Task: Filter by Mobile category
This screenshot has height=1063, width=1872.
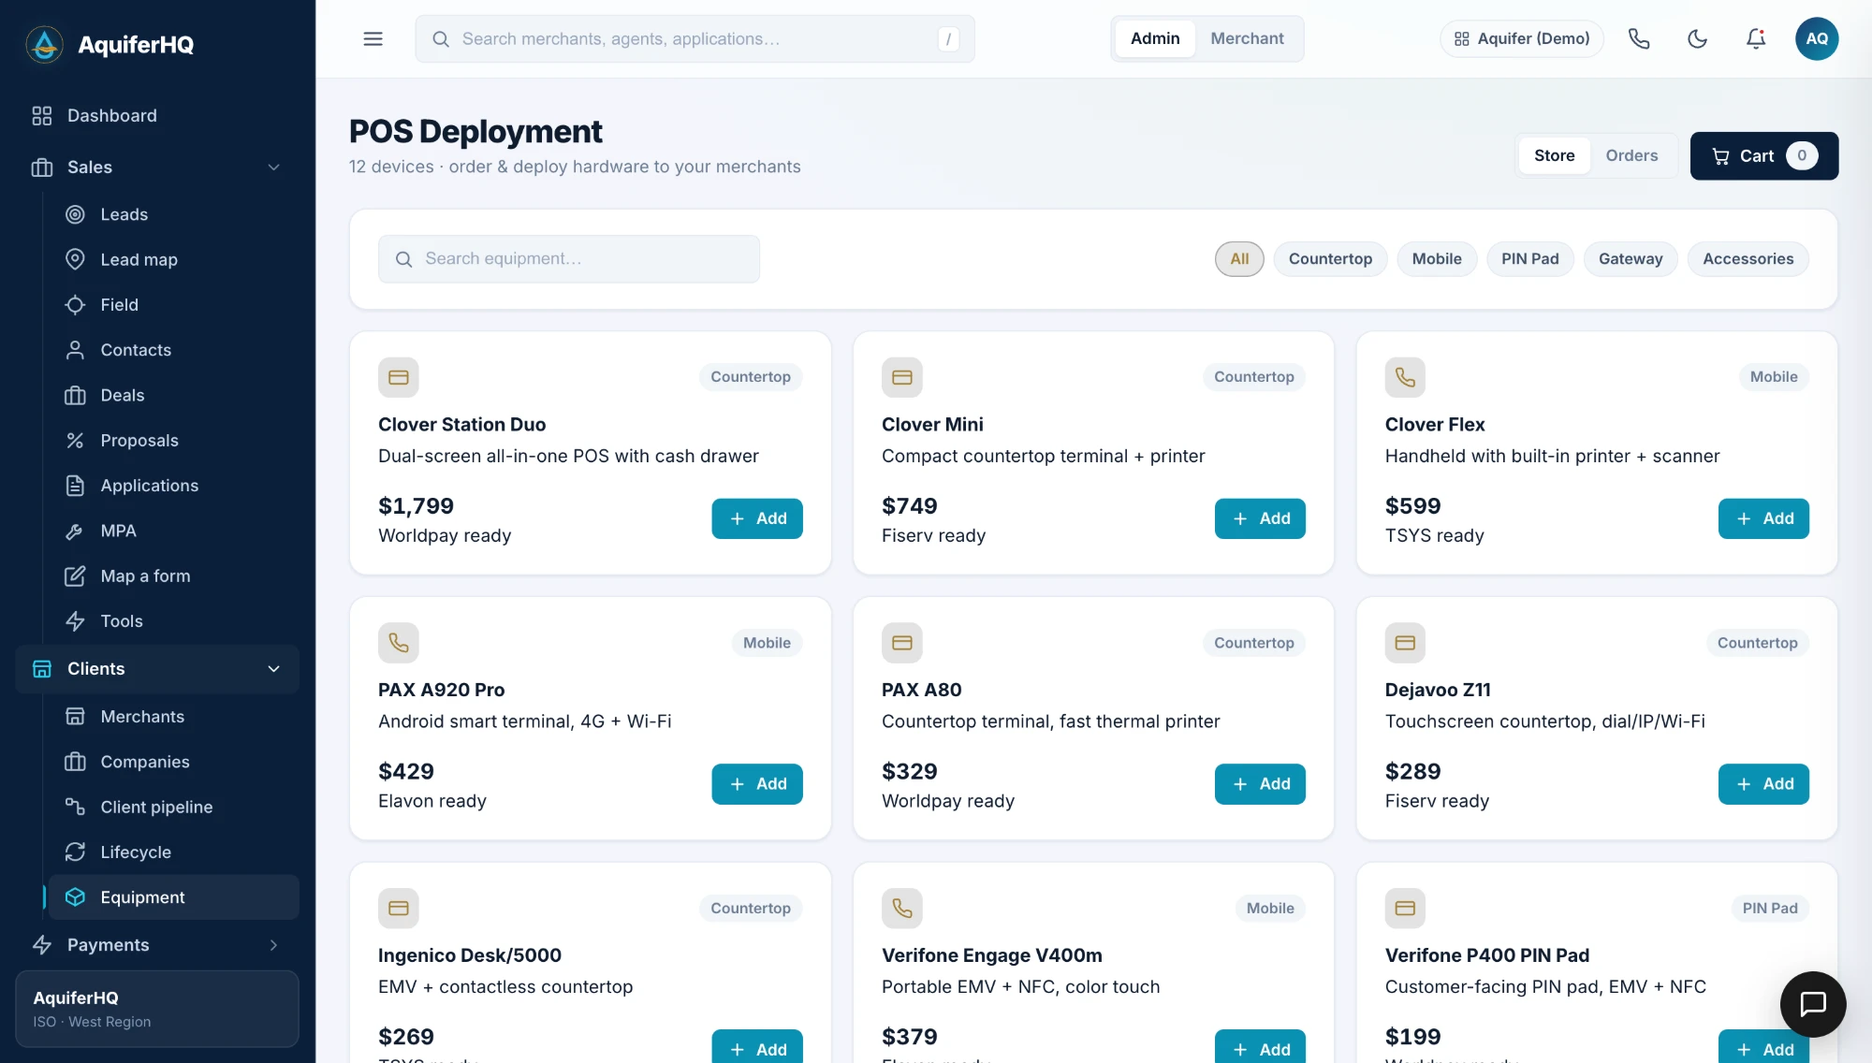Action: [x=1436, y=258]
